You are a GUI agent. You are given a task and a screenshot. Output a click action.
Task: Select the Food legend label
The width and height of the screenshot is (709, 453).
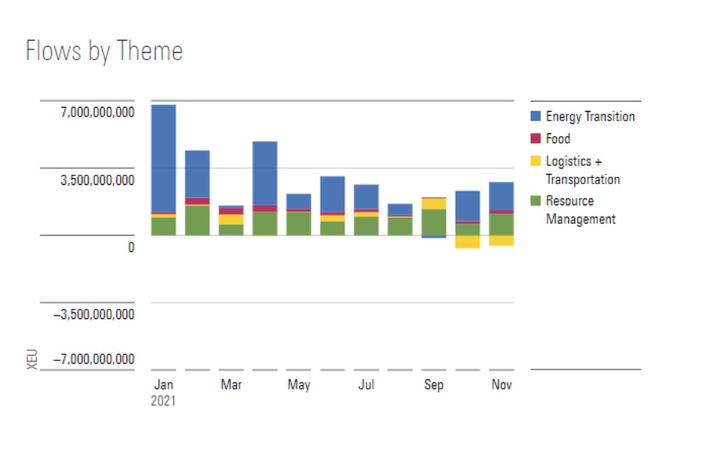pos(558,139)
